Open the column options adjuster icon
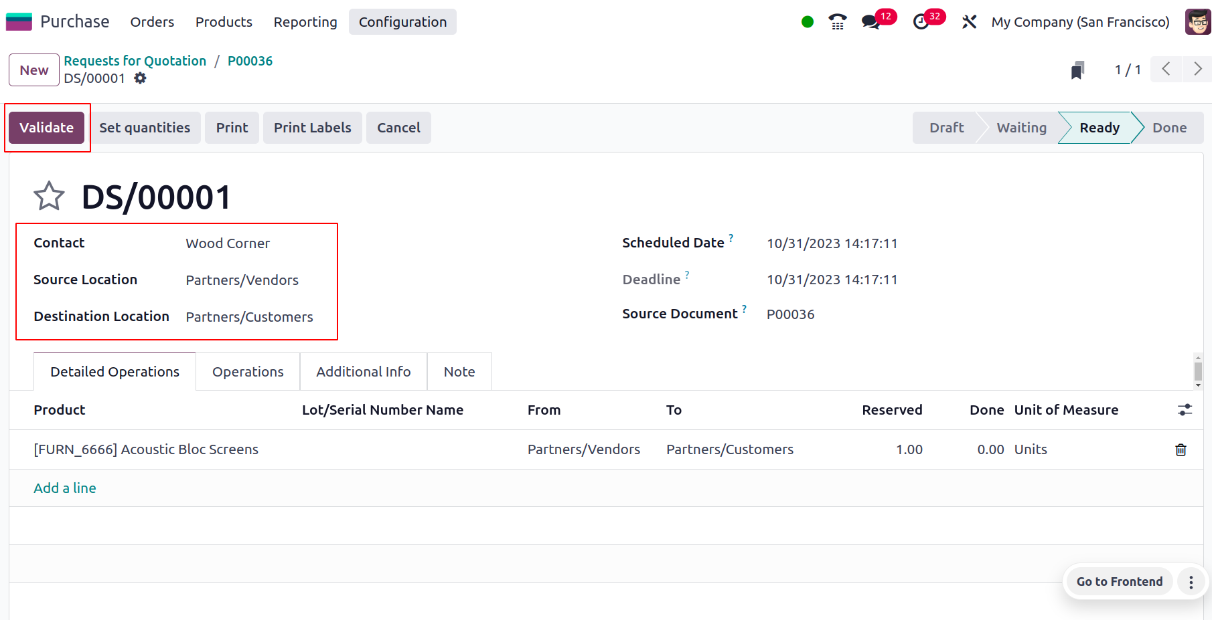The image size is (1212, 620). [x=1185, y=410]
